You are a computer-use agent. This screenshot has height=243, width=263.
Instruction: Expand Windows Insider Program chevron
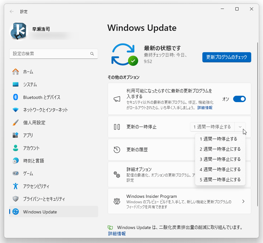click(243, 201)
